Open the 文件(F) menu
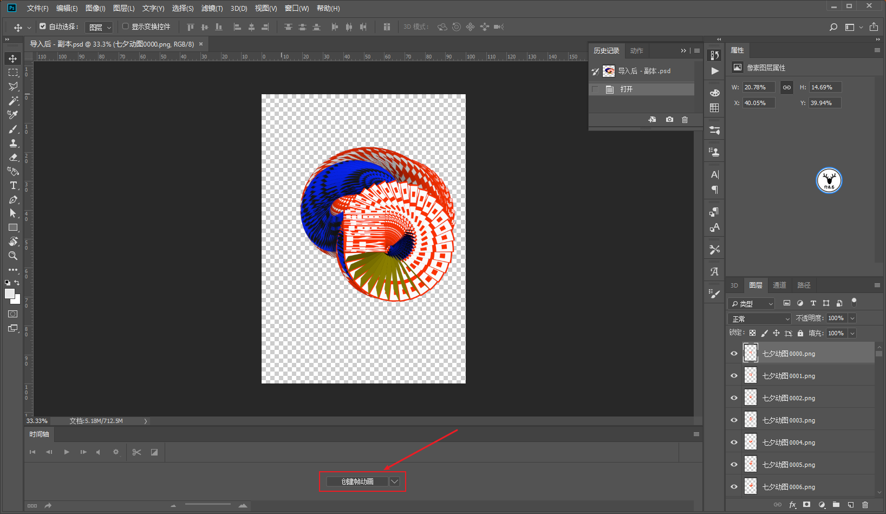The height and width of the screenshot is (514, 886). pos(37,8)
